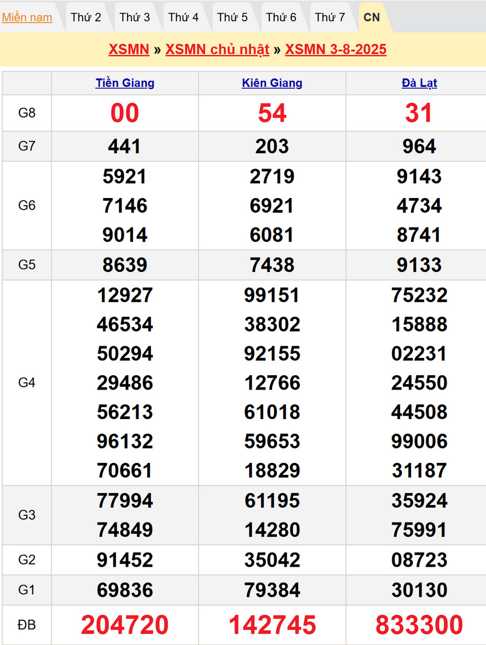Click the ĐB row label
Image resolution: width=486 pixels, height=645 pixels.
(27, 625)
